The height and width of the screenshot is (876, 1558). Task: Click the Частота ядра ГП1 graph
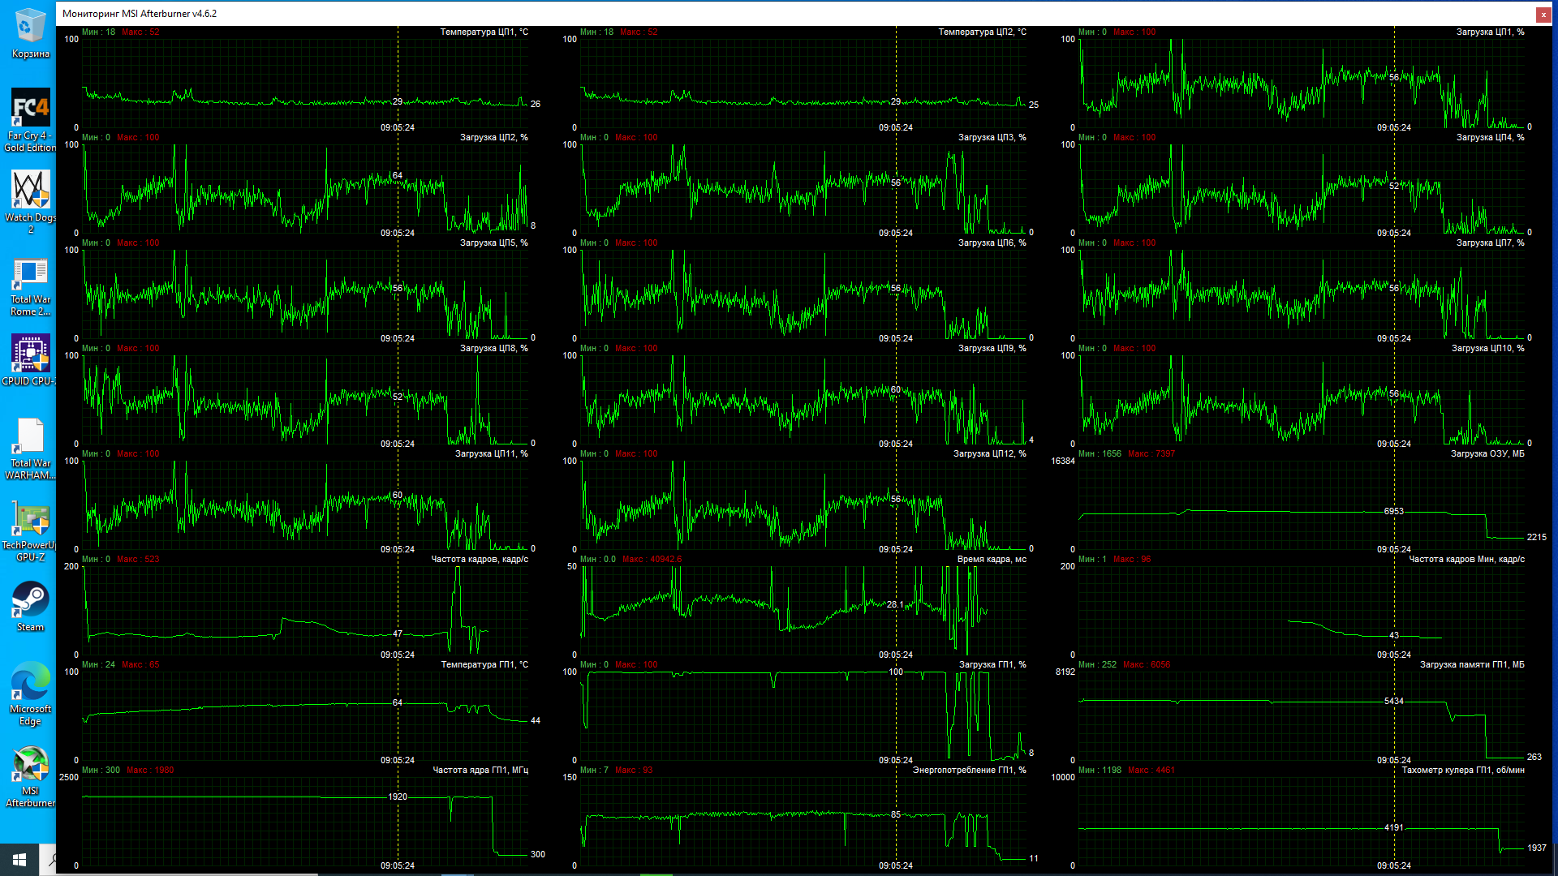point(304,821)
